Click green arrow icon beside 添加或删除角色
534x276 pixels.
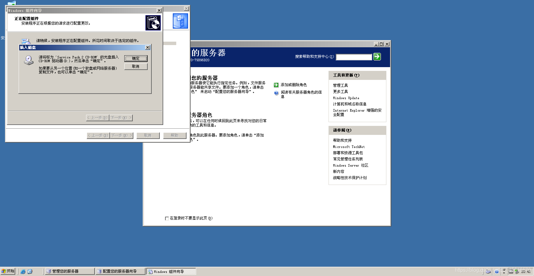[x=276, y=85]
